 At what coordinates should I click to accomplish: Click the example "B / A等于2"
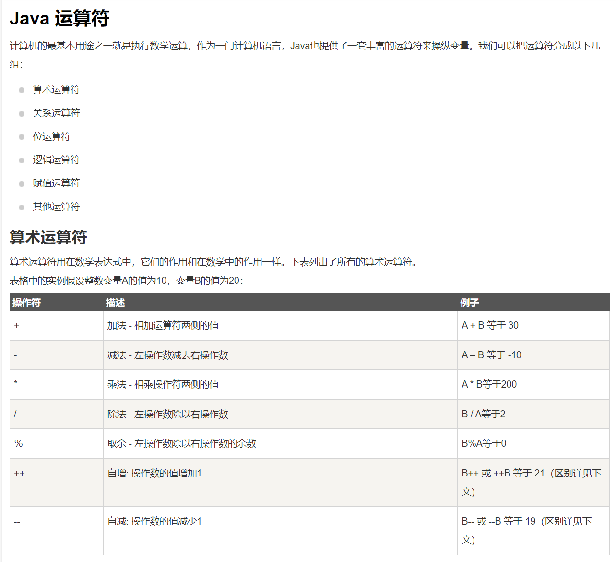484,414
